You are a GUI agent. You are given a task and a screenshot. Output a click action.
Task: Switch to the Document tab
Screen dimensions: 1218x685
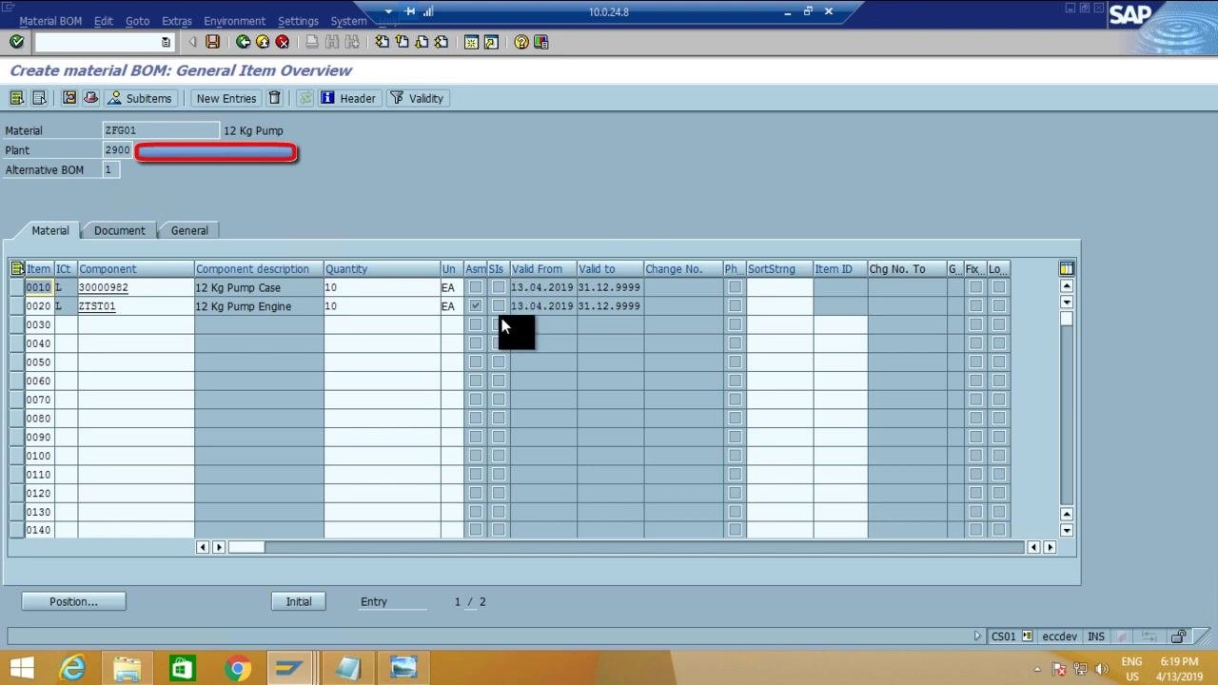[119, 230]
